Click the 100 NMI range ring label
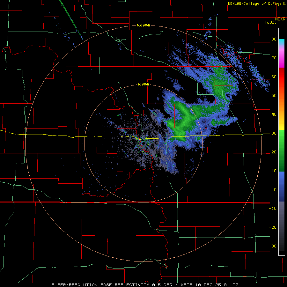Image resolution: width=287 pixels, height=287 pixels. [x=143, y=25]
